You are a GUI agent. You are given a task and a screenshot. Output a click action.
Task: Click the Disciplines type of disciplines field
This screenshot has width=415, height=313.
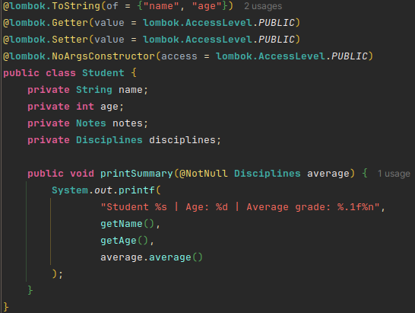point(109,140)
